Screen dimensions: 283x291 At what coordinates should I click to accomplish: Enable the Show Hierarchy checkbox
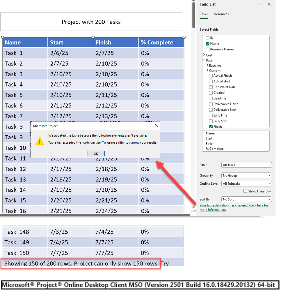pos(245,191)
